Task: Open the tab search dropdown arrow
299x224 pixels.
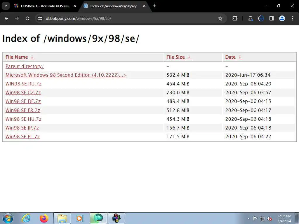Action: [6, 6]
